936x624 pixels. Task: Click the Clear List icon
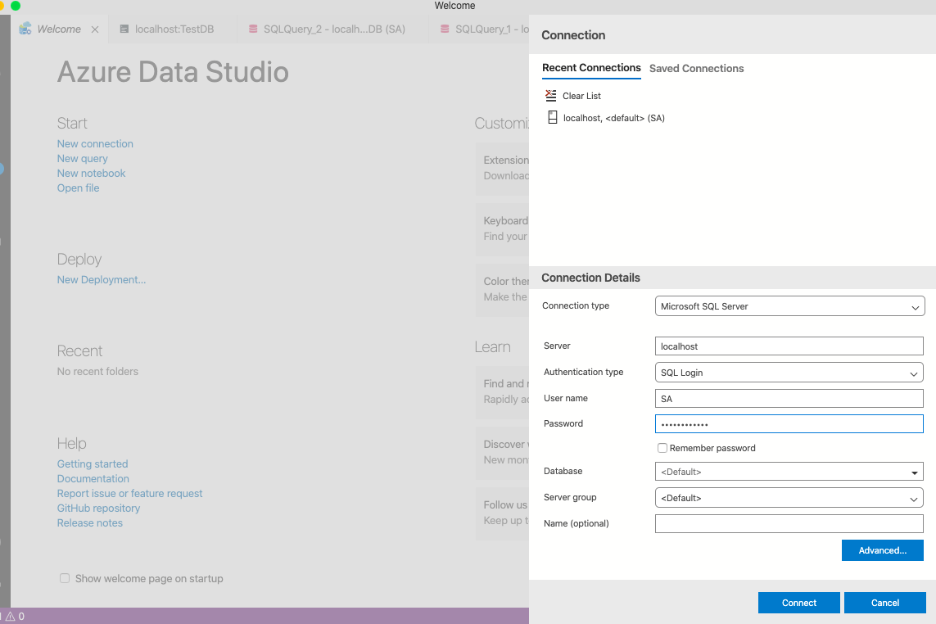tap(551, 96)
